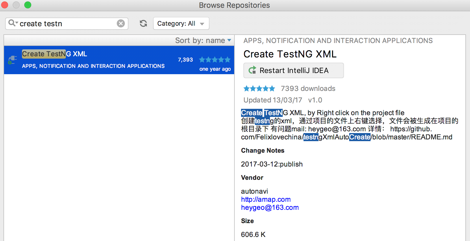Viewport: 470px width, 241px height.
Task: Click the heygeo@163.com vendor email link
Action: coord(270,208)
